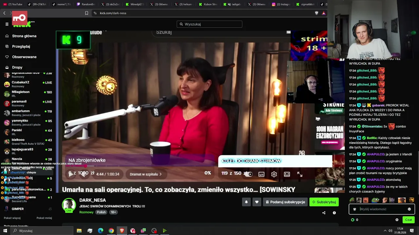Focus the Wyszukaj search field on Kick
This screenshot has width=419, height=235.
[x=209, y=24]
